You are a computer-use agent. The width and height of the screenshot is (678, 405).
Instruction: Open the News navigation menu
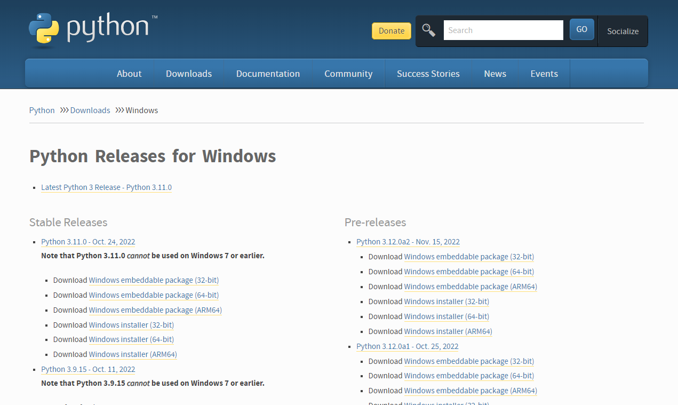pyautogui.click(x=495, y=74)
